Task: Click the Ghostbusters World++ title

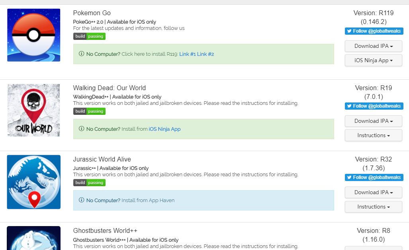Action: 105,231
